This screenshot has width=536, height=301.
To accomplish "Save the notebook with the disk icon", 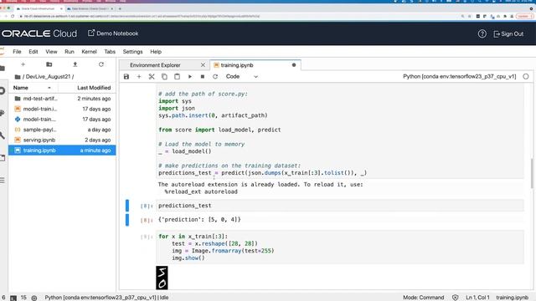I will pos(126,76).
